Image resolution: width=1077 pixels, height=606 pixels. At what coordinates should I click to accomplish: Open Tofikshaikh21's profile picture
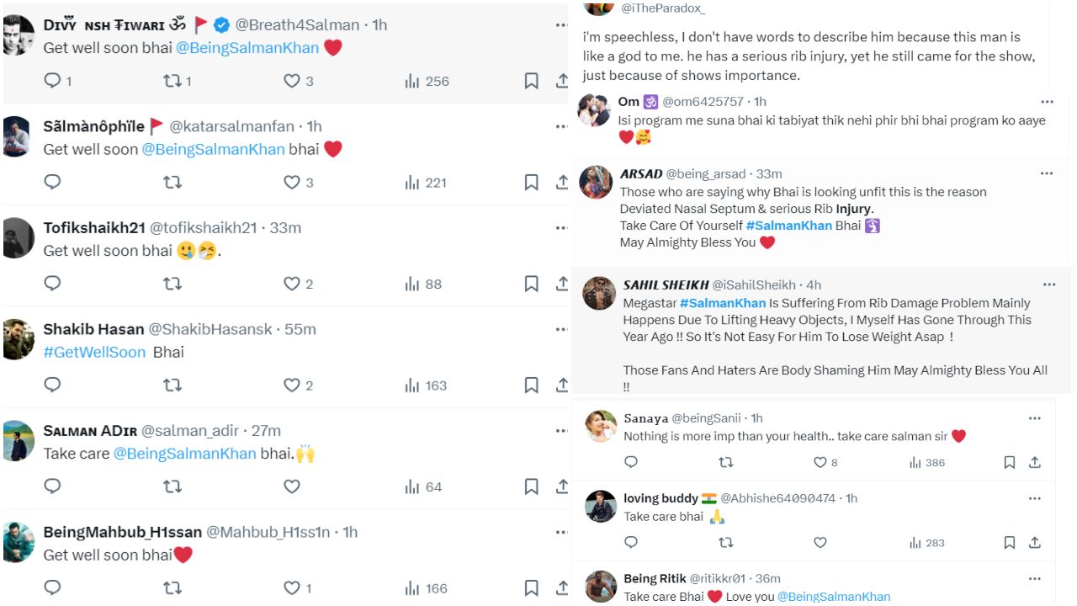pyautogui.click(x=19, y=237)
